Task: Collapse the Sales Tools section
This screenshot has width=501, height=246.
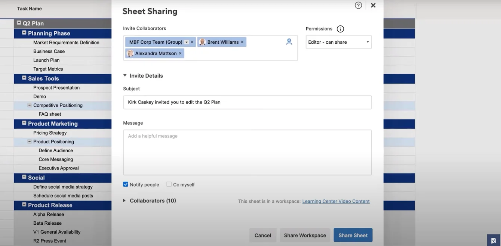Action: [24, 78]
